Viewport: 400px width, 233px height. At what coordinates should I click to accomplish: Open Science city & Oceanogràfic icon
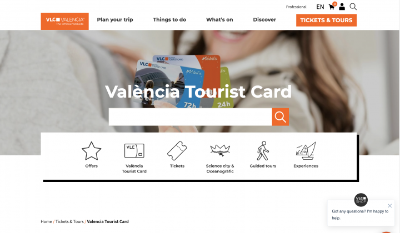tap(220, 150)
